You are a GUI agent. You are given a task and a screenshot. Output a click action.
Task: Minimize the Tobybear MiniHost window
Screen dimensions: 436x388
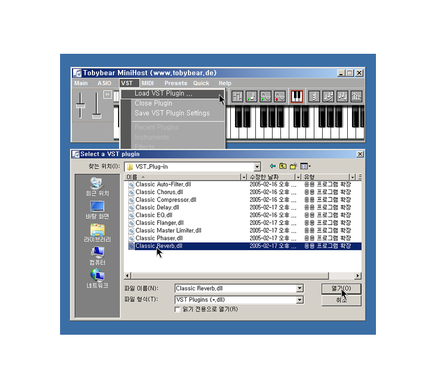pos(341,73)
